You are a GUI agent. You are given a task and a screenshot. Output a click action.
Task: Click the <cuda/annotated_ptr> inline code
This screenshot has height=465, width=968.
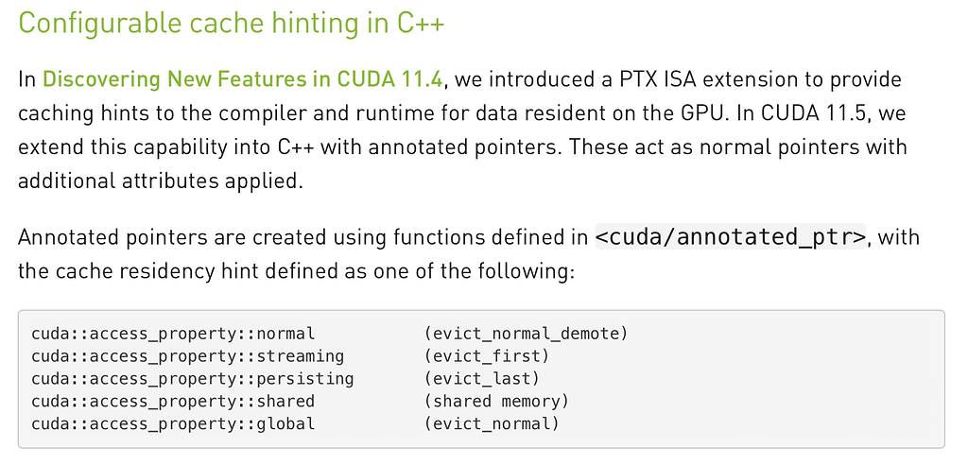click(731, 237)
